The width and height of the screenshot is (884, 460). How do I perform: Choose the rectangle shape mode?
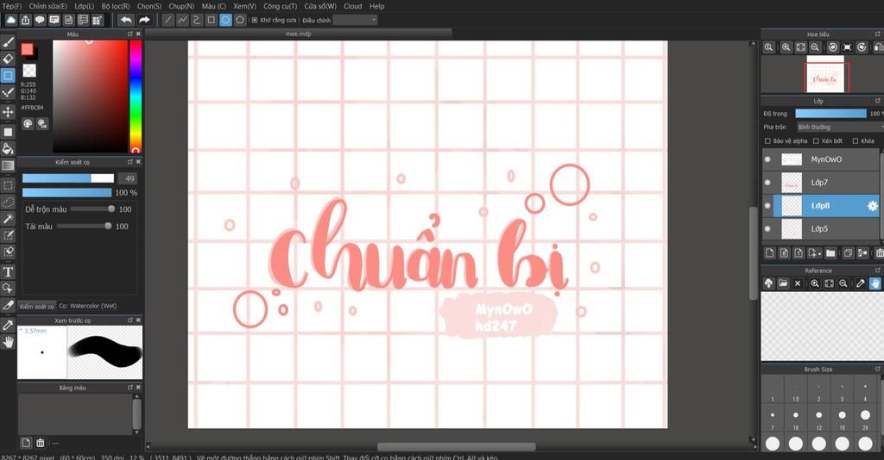(212, 21)
